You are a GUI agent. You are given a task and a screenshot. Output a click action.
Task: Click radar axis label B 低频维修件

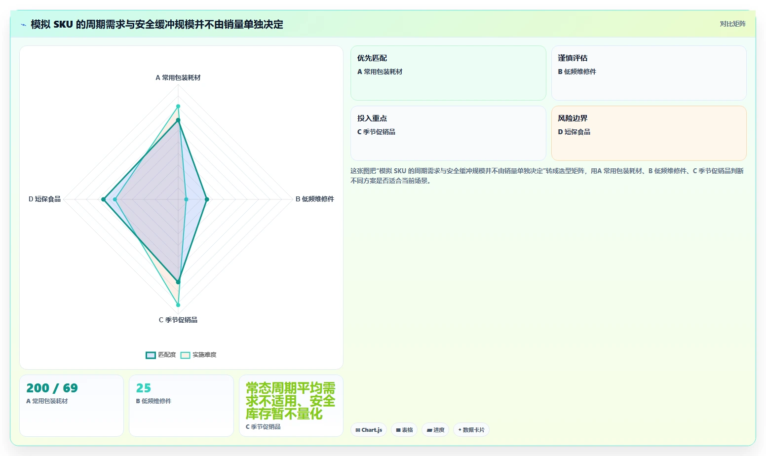pyautogui.click(x=315, y=199)
